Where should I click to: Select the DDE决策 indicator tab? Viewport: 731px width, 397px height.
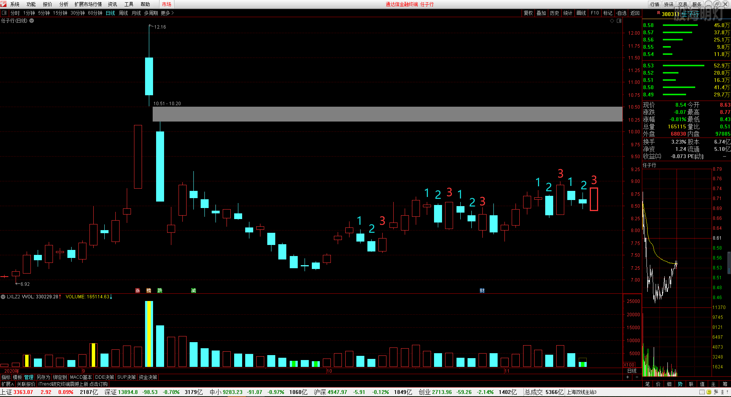tap(104, 377)
